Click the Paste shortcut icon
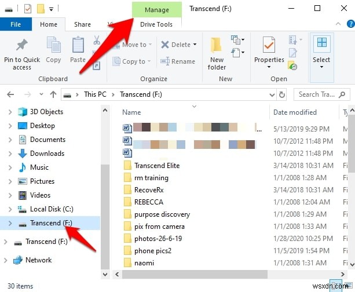The height and width of the screenshot is (292, 355). point(97,65)
